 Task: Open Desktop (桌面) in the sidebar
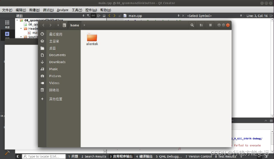pyautogui.click(x=59, y=48)
